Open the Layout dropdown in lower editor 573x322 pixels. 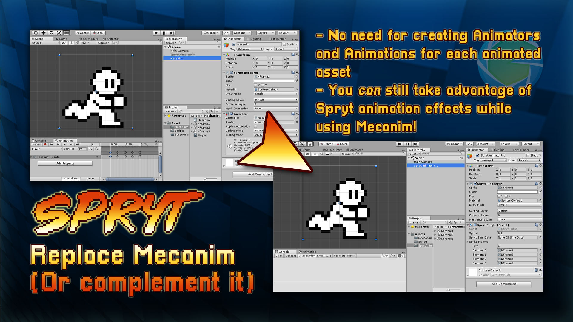point(531,144)
